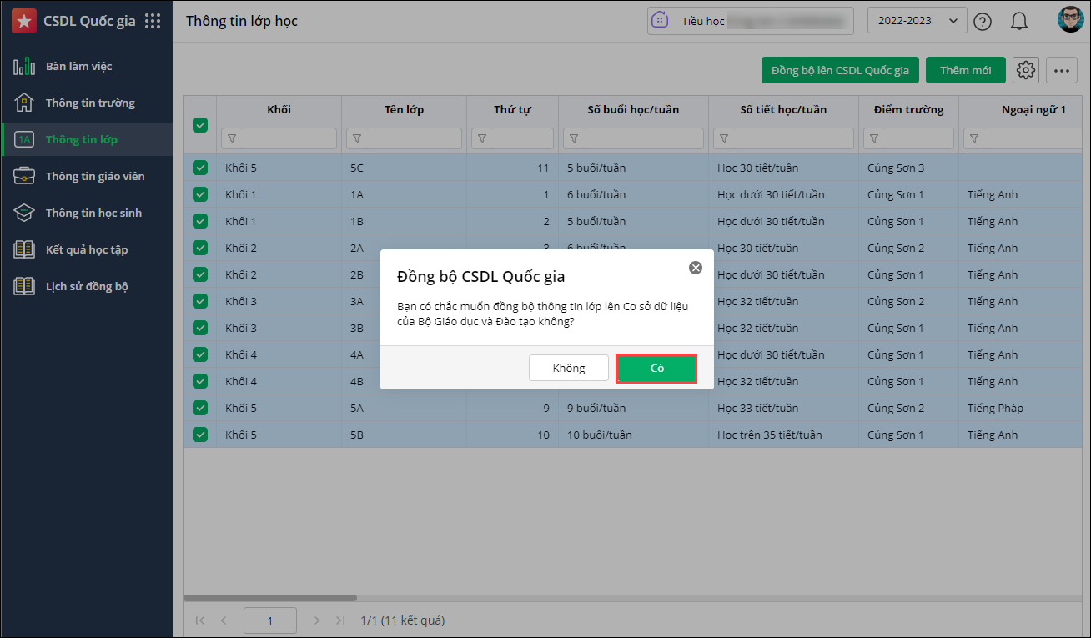The height and width of the screenshot is (638, 1091).
Task: Click the Thứ tự column header
Action: pos(513,109)
